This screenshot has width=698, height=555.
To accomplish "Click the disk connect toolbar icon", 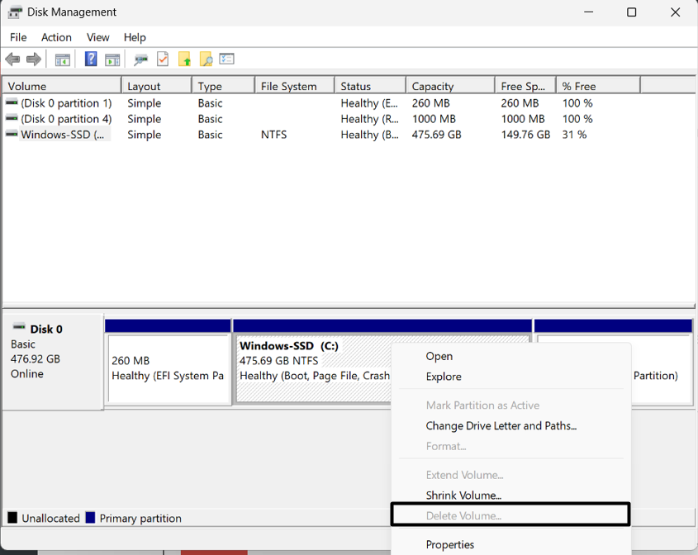I will tap(141, 59).
